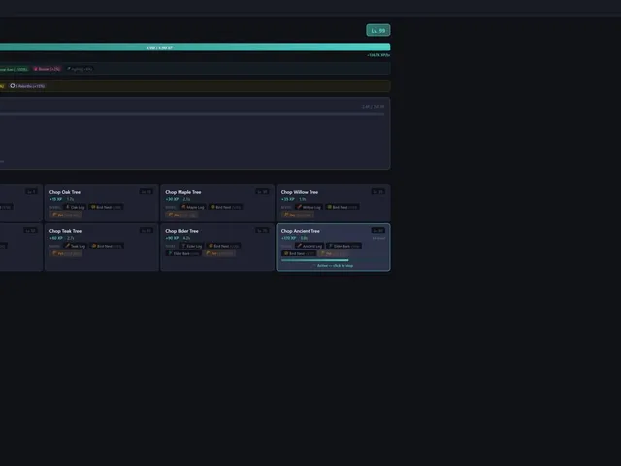Click the Teak Log drop chip

[x=76, y=246]
